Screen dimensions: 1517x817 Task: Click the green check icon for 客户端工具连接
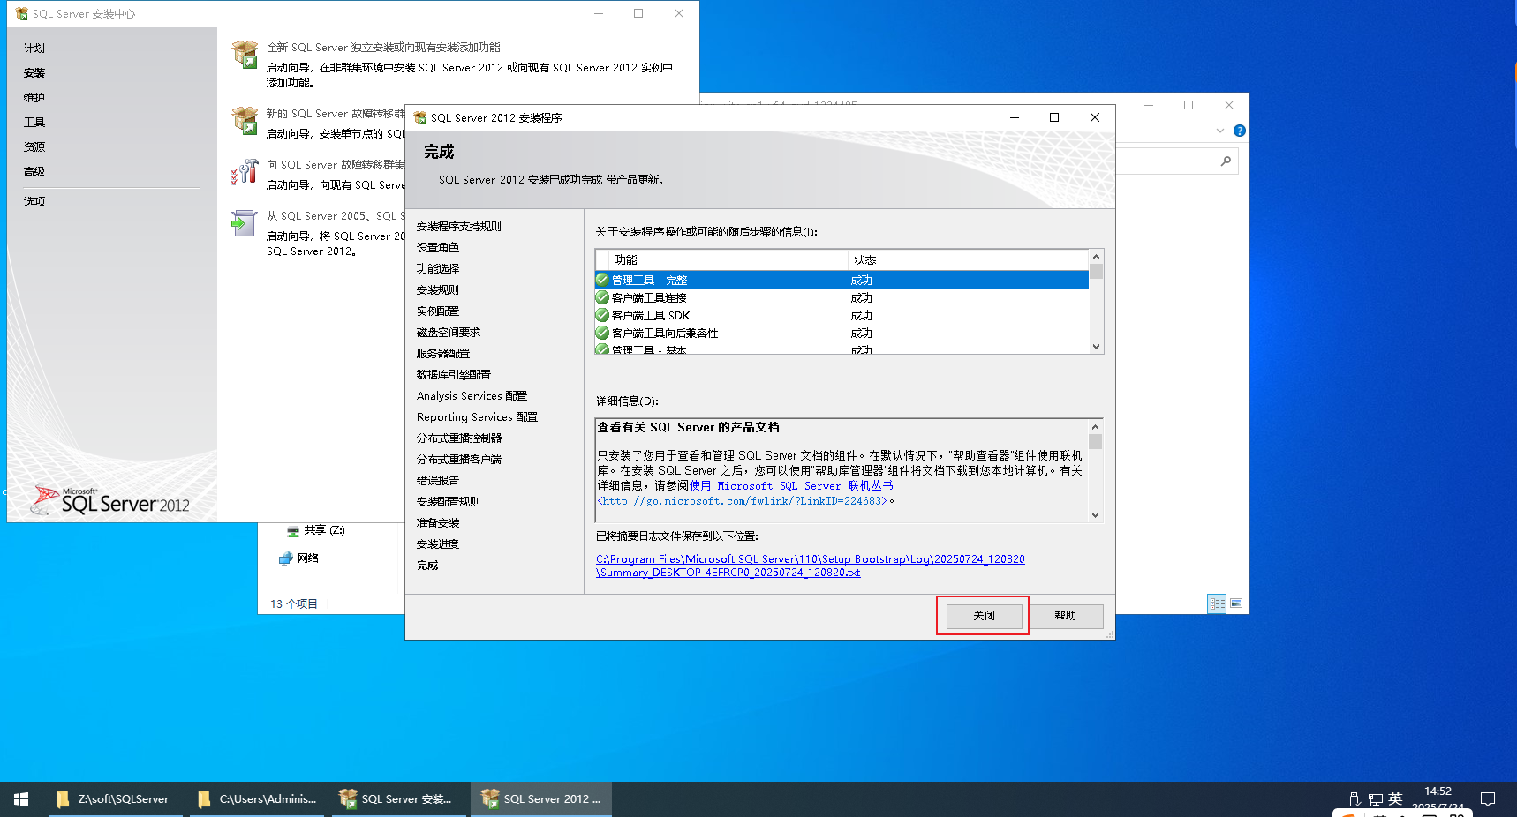tap(602, 297)
